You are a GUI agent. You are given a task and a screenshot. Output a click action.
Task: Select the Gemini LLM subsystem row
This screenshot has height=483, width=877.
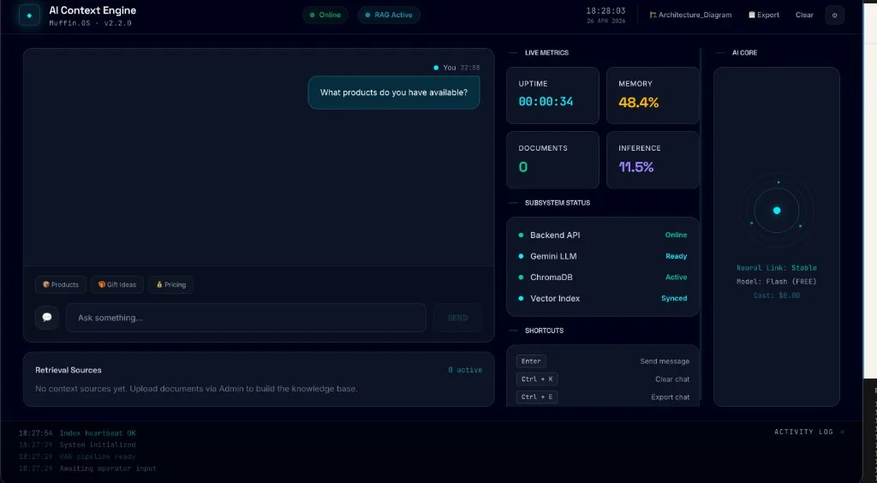[602, 256]
